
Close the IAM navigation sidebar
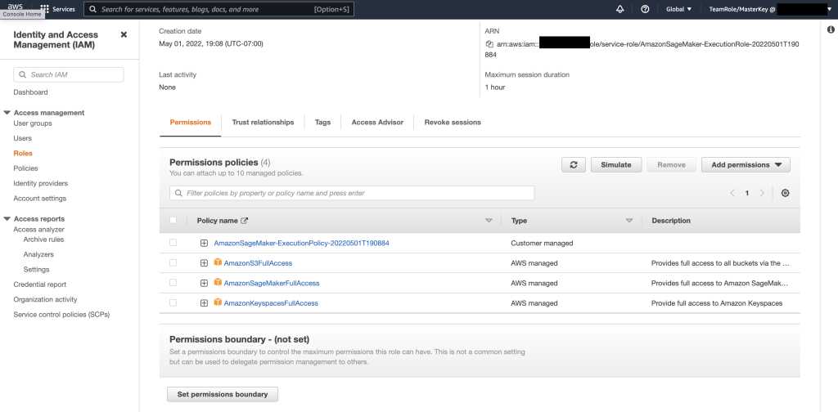click(124, 34)
